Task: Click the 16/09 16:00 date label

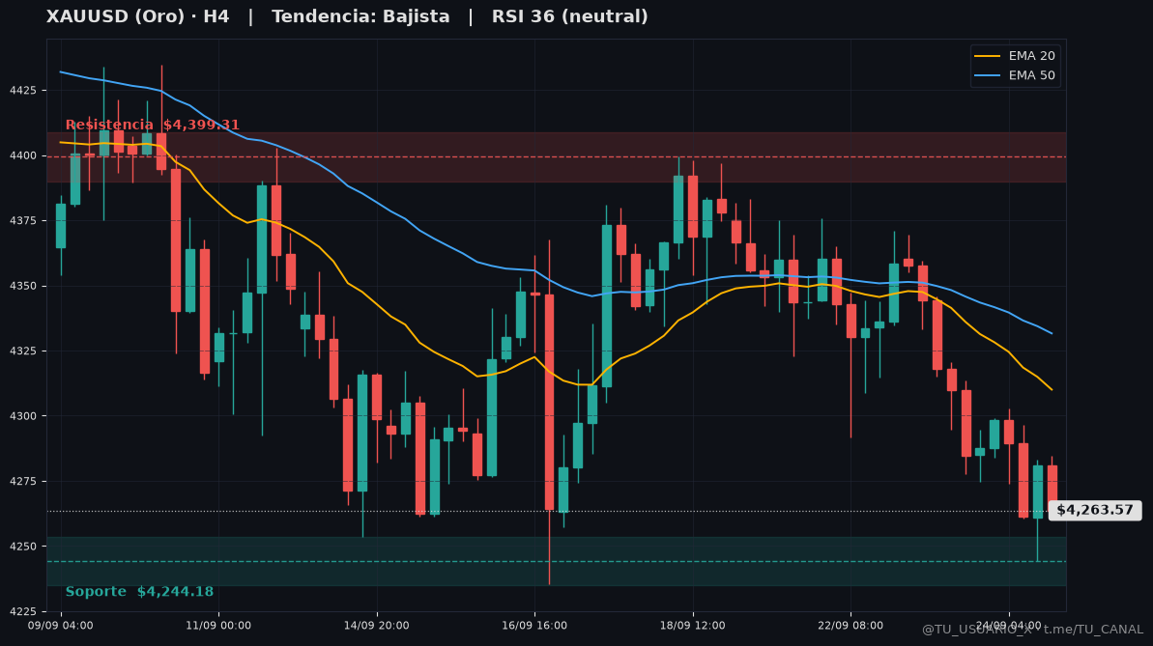Action: (x=534, y=626)
